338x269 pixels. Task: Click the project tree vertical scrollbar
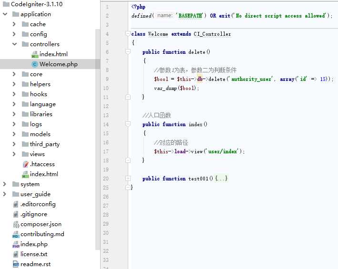coord(98,140)
